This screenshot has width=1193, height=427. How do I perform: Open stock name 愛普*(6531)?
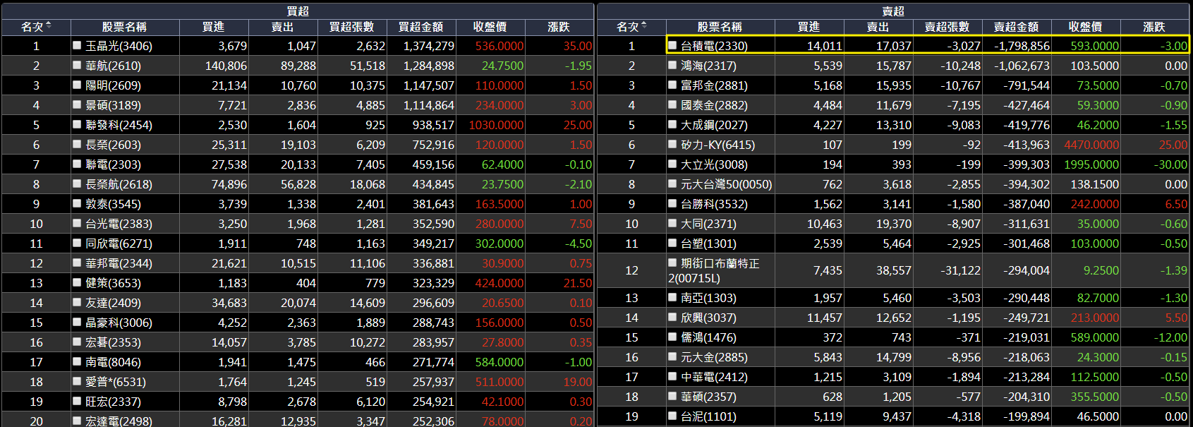[x=116, y=382]
